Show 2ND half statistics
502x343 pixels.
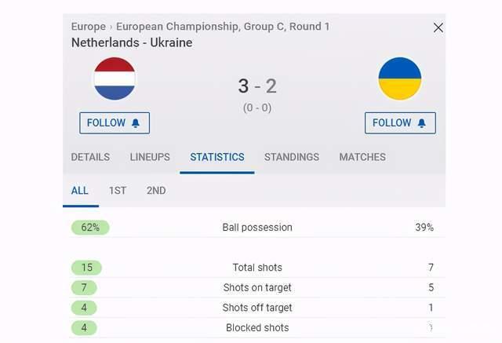coord(156,191)
